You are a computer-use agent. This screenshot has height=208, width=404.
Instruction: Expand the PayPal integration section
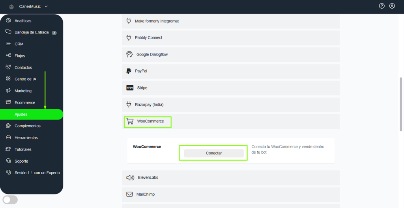[x=231, y=71]
